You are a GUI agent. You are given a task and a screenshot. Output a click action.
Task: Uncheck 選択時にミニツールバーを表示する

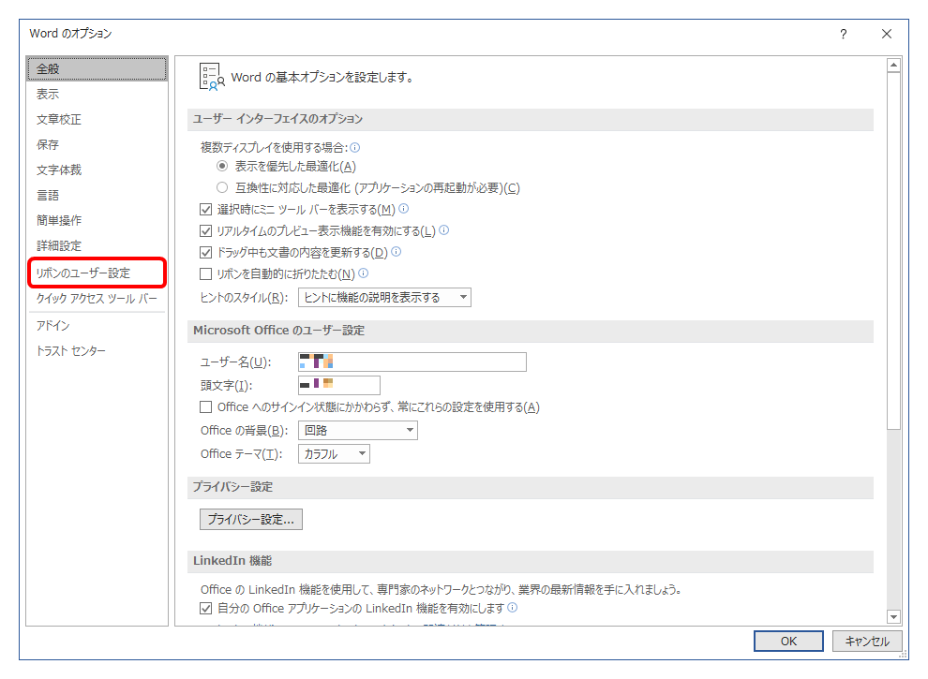coord(205,209)
